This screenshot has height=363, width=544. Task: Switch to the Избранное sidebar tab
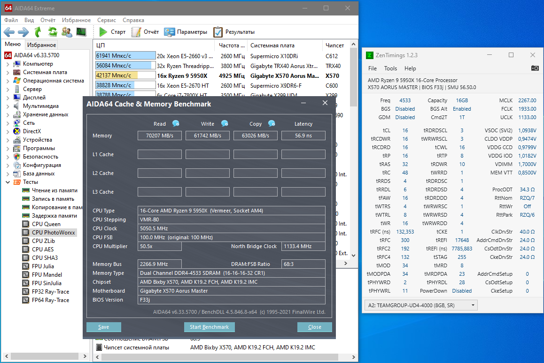click(x=41, y=45)
